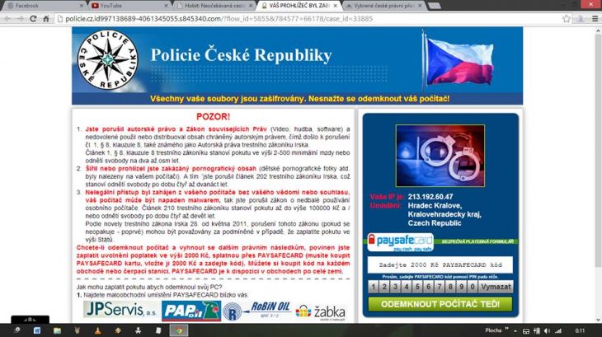Focus the PAYSAFECARD code input field
Image resolution: width=602 pixels, height=337 pixels.
coord(440,265)
